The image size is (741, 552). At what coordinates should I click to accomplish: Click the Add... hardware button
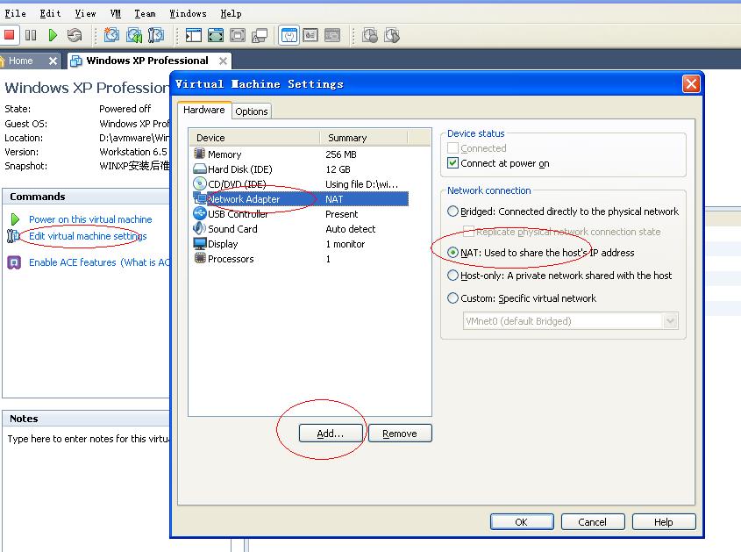coord(331,434)
